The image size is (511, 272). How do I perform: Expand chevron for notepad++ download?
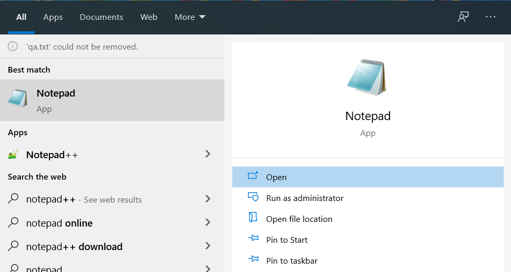click(x=208, y=246)
